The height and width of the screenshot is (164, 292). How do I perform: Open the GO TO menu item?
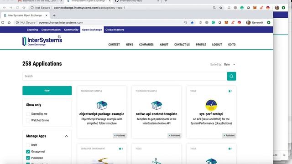[232, 45]
